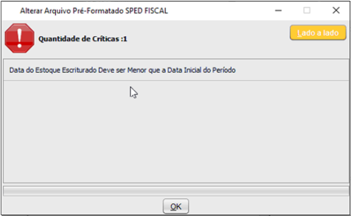Open the Lado a lado view

pyautogui.click(x=318, y=33)
